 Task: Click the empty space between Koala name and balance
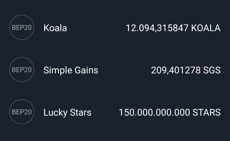[96, 28]
